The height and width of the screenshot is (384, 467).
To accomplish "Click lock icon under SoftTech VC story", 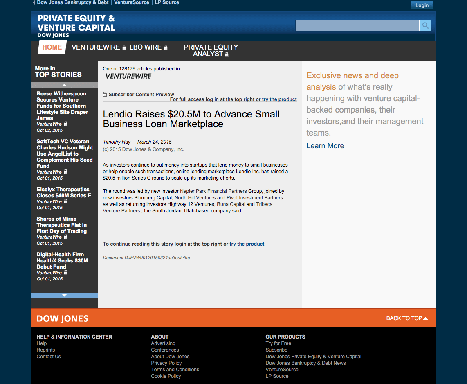I will coord(65,172).
